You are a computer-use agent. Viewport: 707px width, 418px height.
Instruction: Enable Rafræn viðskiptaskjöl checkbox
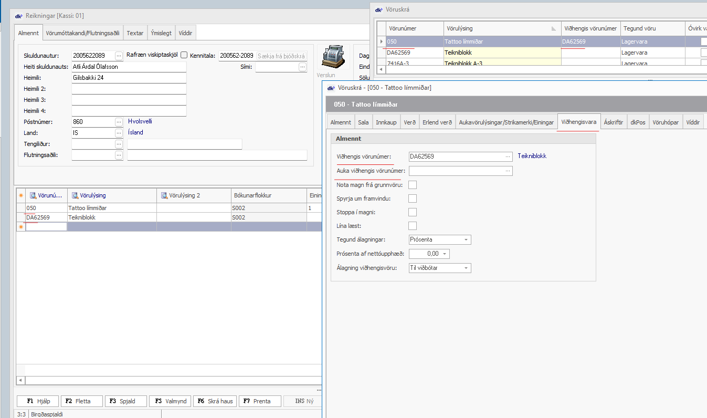[x=184, y=55]
